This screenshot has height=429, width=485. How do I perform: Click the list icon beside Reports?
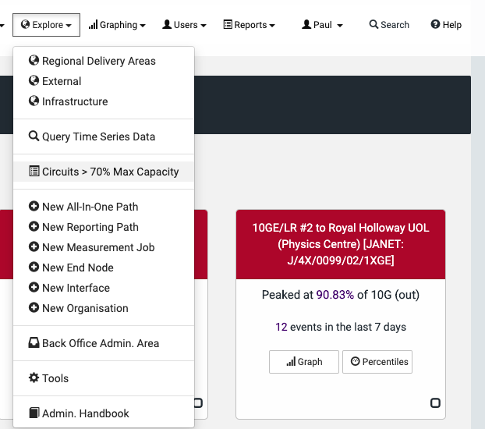pyautogui.click(x=228, y=24)
